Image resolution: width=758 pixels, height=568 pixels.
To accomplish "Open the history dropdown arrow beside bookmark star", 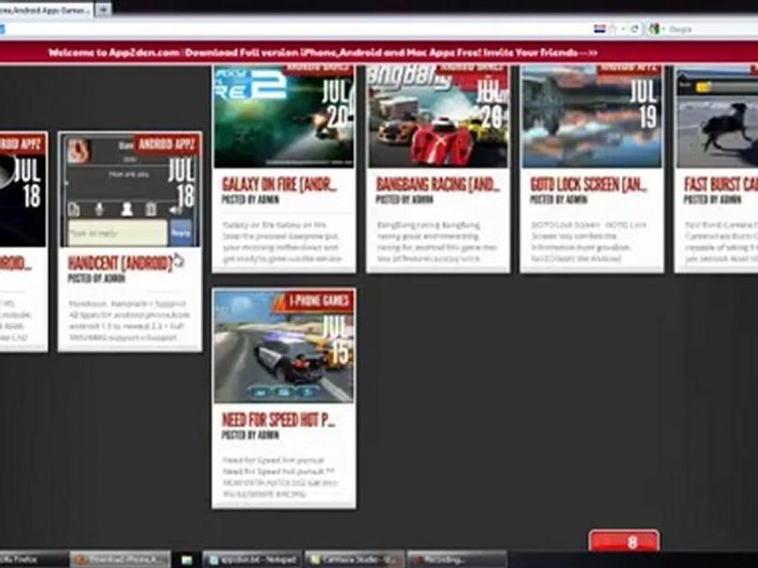I will tap(623, 29).
